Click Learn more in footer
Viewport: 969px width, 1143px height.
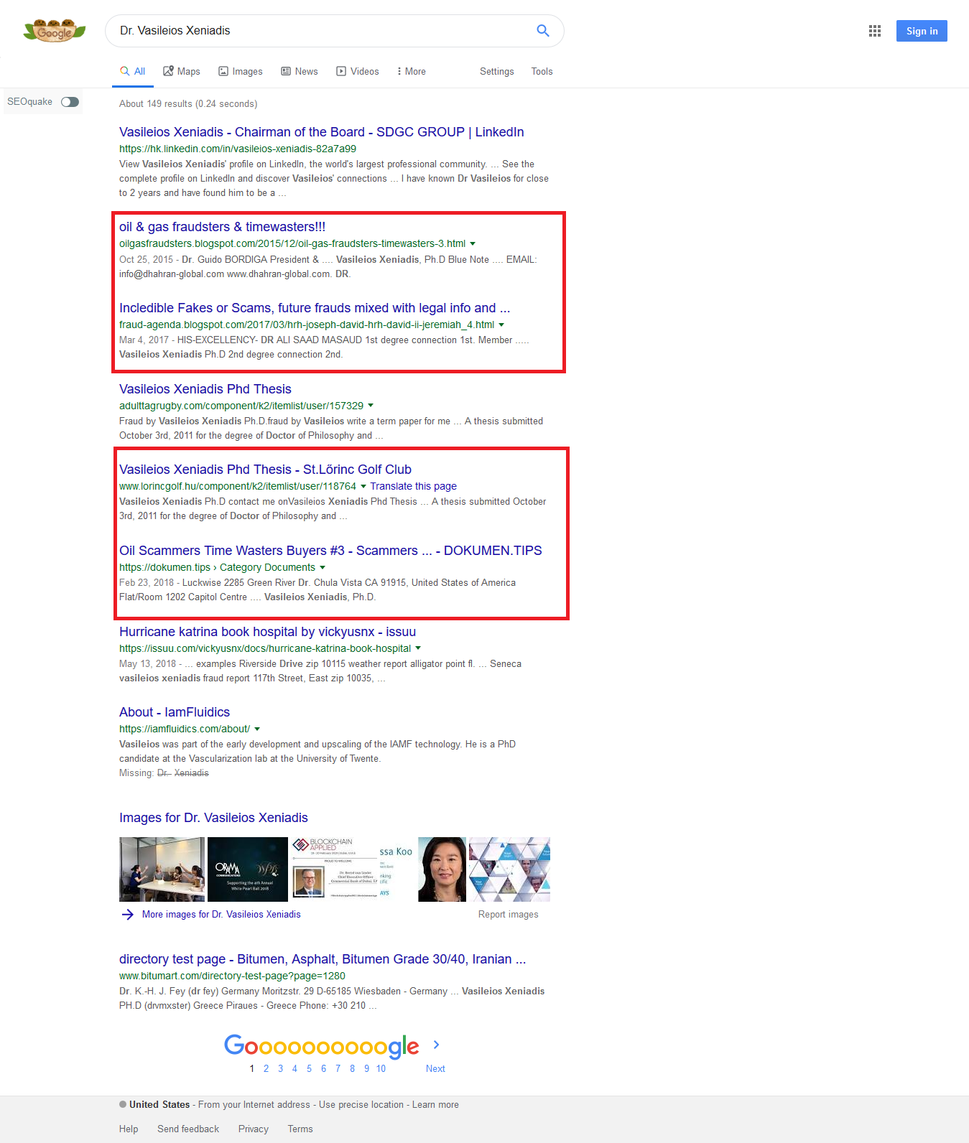(435, 1104)
